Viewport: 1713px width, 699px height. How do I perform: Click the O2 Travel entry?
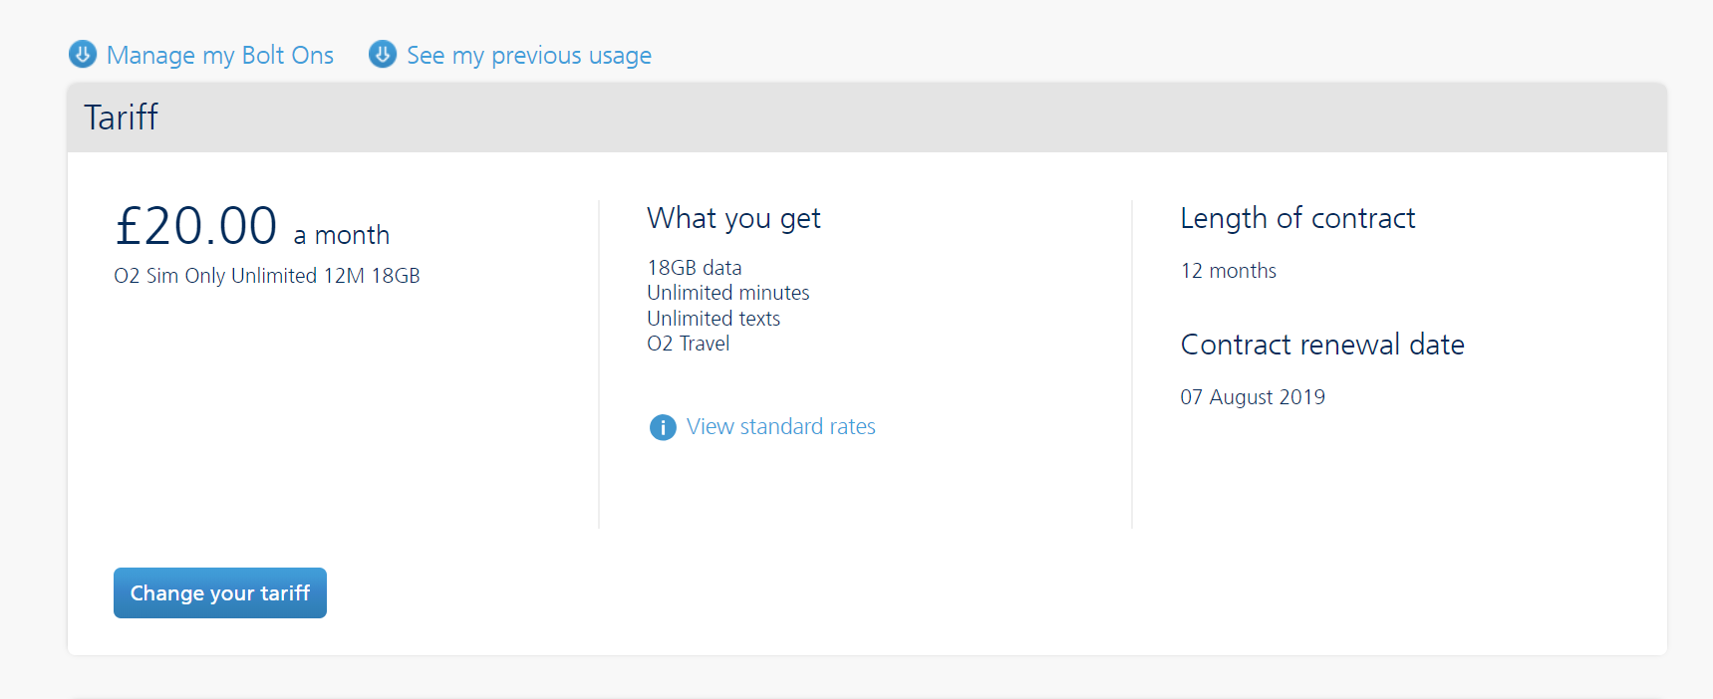pos(688,344)
